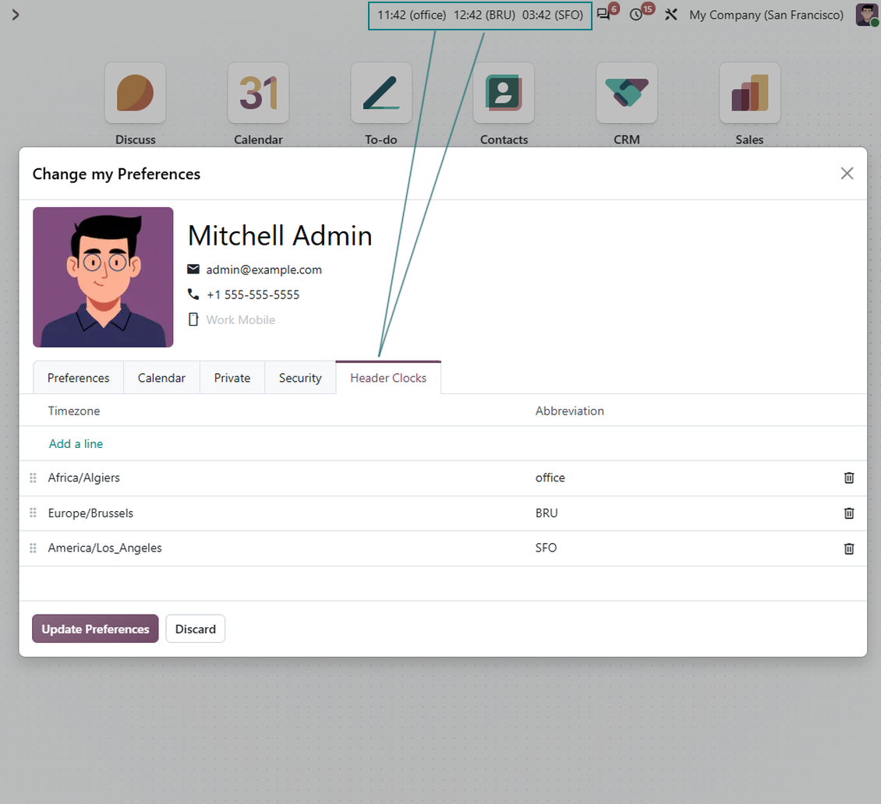Open the CRM app icon
Image resolution: width=881 pixels, height=804 pixels.
627,93
